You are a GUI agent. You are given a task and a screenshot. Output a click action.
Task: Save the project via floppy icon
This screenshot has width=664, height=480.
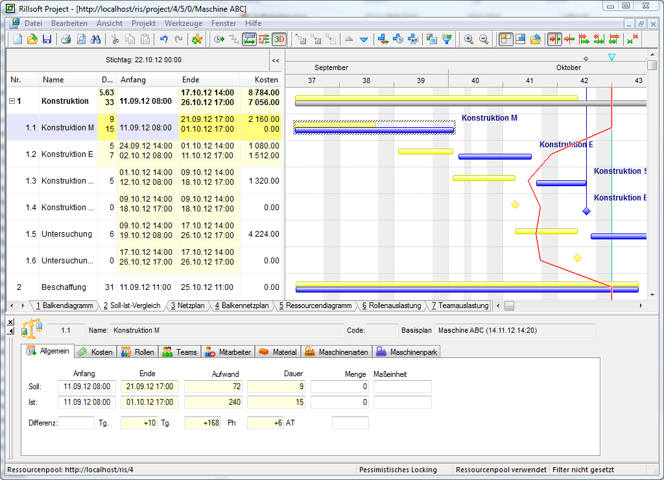point(47,40)
